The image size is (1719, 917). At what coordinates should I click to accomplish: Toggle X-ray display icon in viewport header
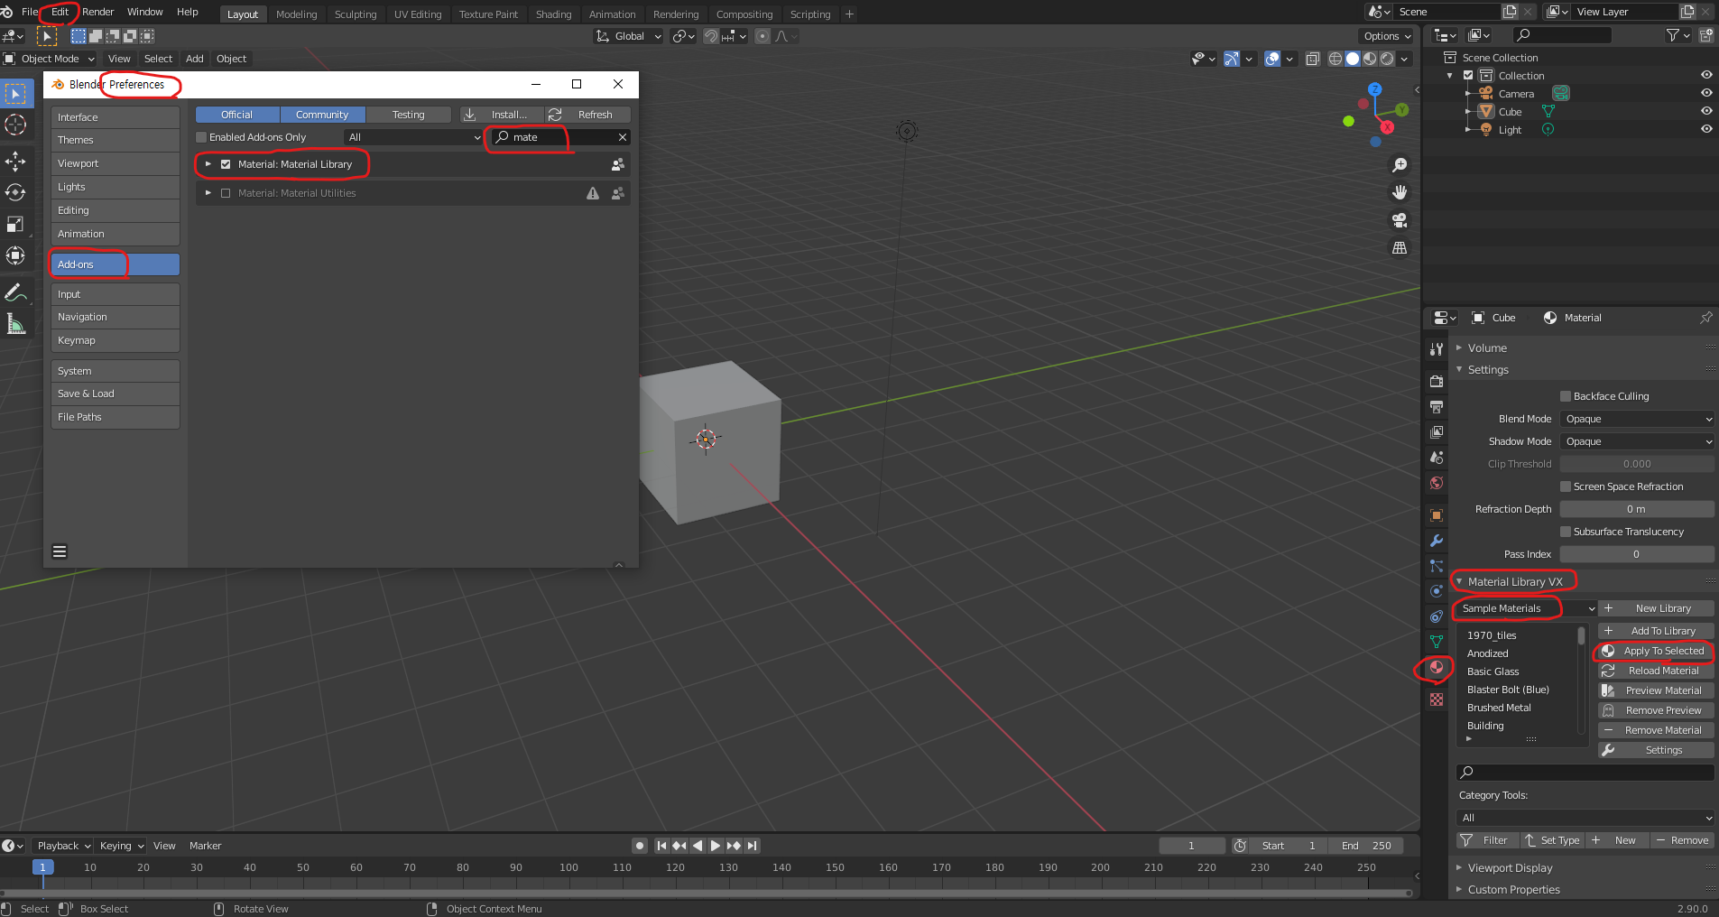point(1313,59)
